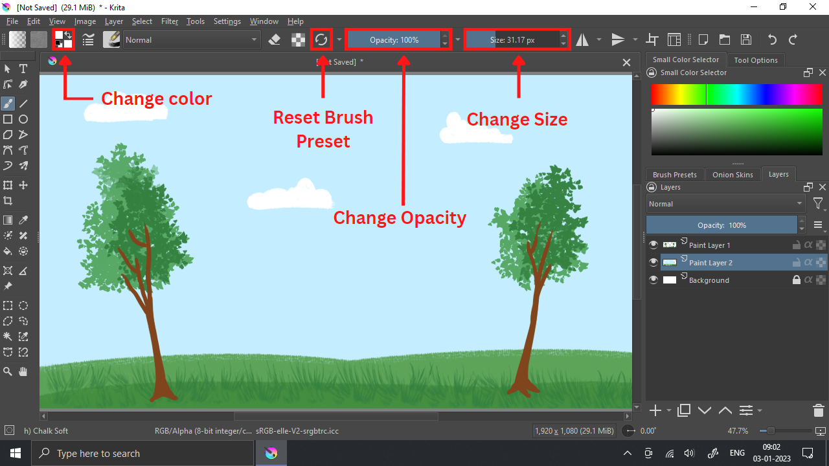The width and height of the screenshot is (829, 466).
Task: Open Vertical Mirror options dropdown arrow
Action: point(635,39)
